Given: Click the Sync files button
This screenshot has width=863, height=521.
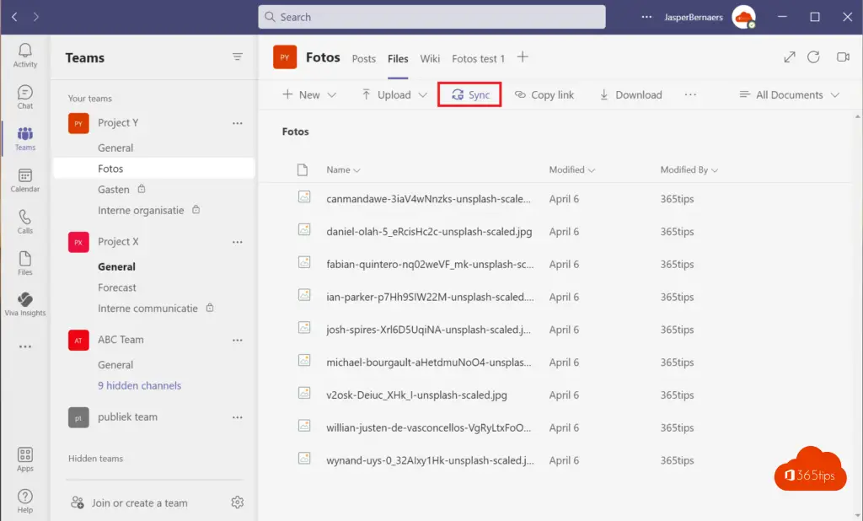Looking at the screenshot, I should tap(470, 95).
